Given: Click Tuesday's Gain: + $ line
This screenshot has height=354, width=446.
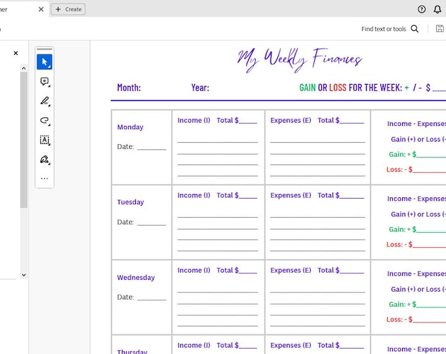Looking at the screenshot, I should [417, 229].
